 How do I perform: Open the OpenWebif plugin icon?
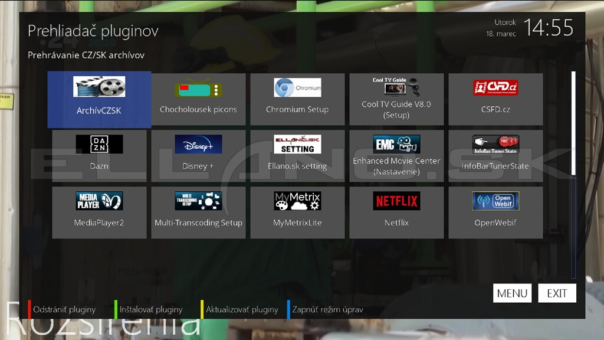(x=495, y=201)
